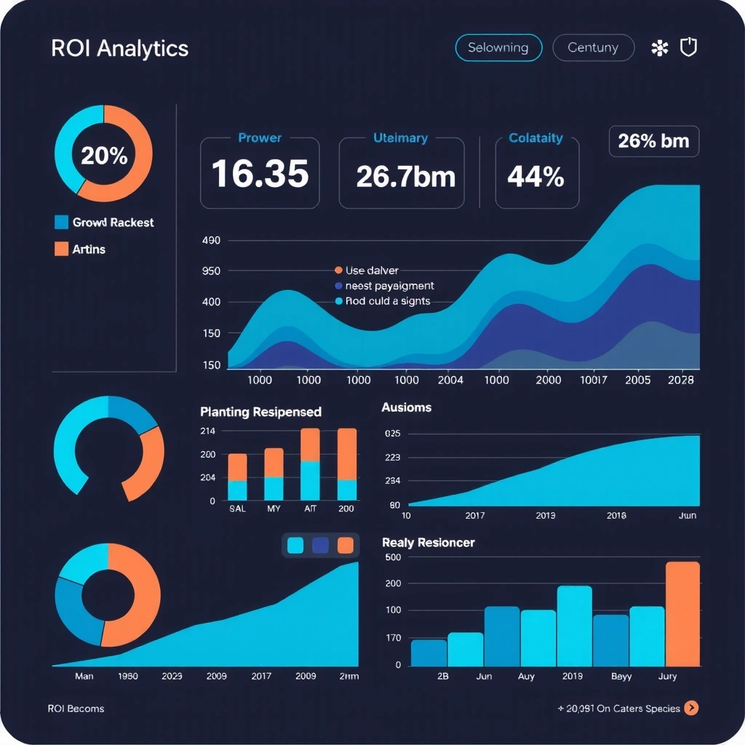Toggle the 'neost payaigment' legend item
The height and width of the screenshot is (745, 745).
[x=382, y=285]
